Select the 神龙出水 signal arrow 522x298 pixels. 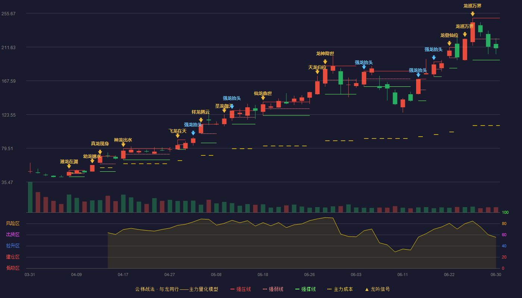[123, 145]
